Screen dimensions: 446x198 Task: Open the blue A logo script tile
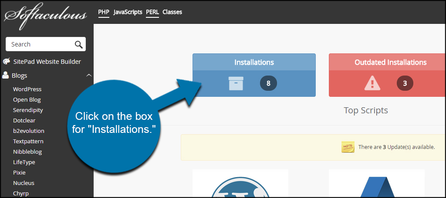click(x=377, y=183)
